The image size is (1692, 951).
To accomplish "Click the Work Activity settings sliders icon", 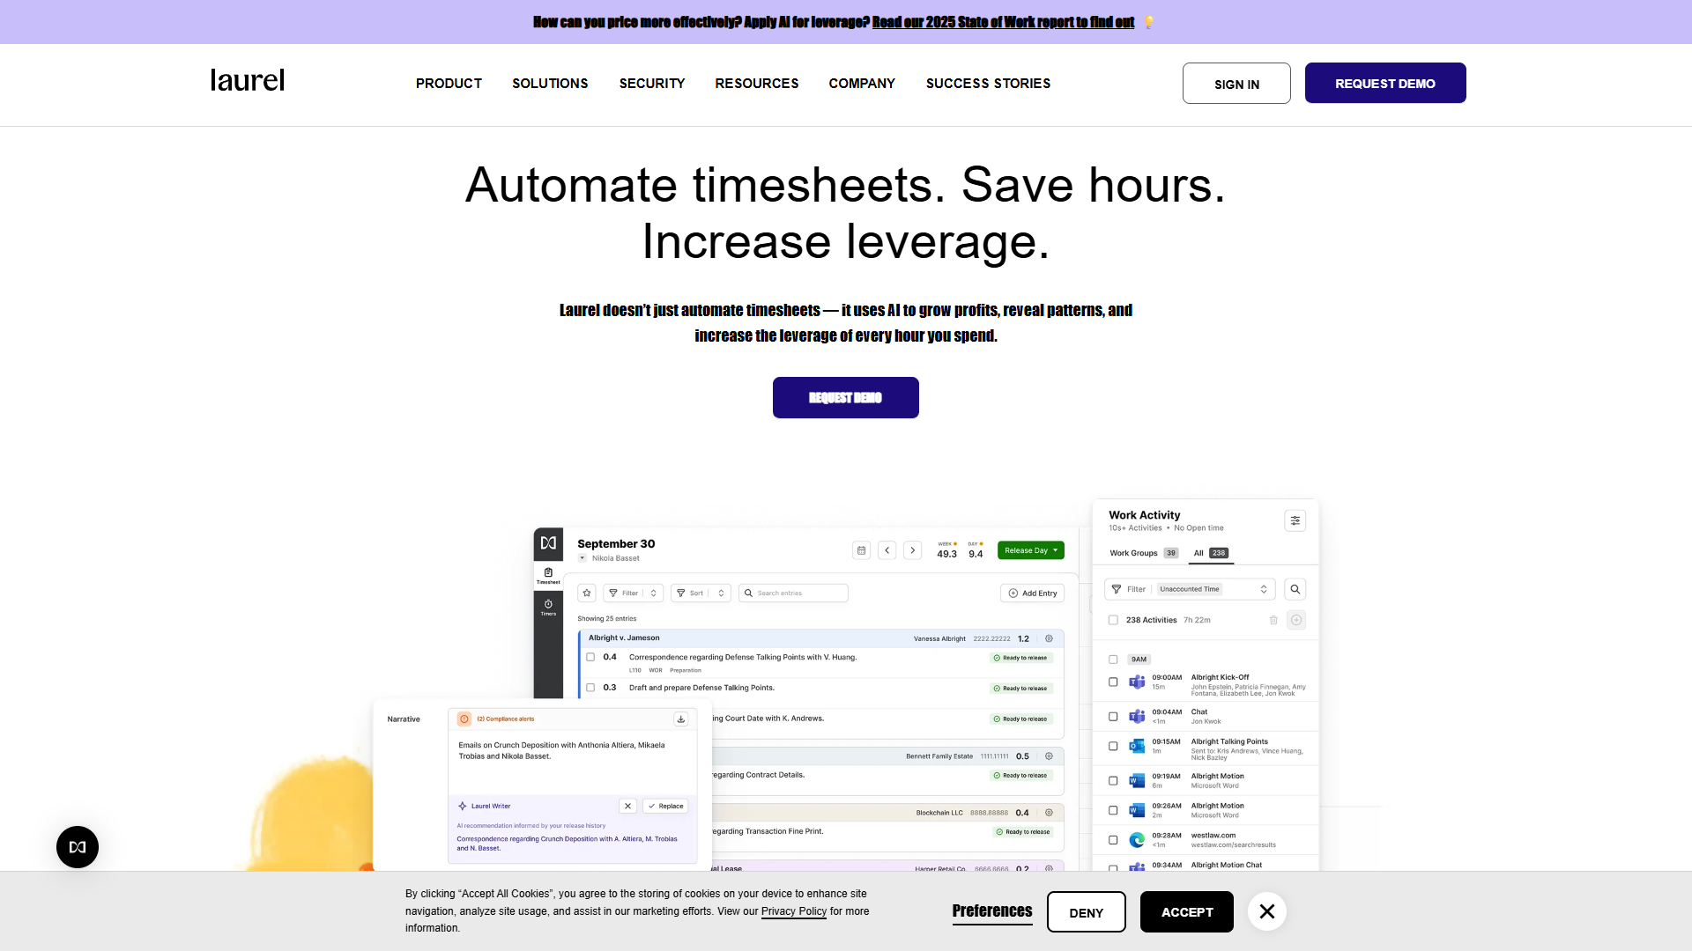I will pos(1295,520).
